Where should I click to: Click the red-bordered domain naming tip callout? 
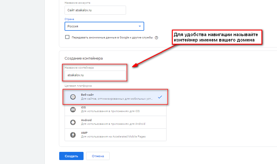tap(216, 37)
